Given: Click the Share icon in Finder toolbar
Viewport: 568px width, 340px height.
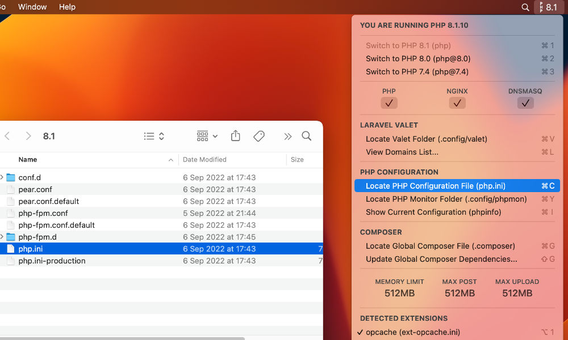Looking at the screenshot, I should (x=236, y=136).
